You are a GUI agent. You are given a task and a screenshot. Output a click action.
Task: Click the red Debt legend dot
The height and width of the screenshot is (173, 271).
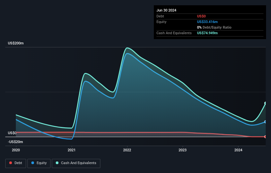click(11, 163)
